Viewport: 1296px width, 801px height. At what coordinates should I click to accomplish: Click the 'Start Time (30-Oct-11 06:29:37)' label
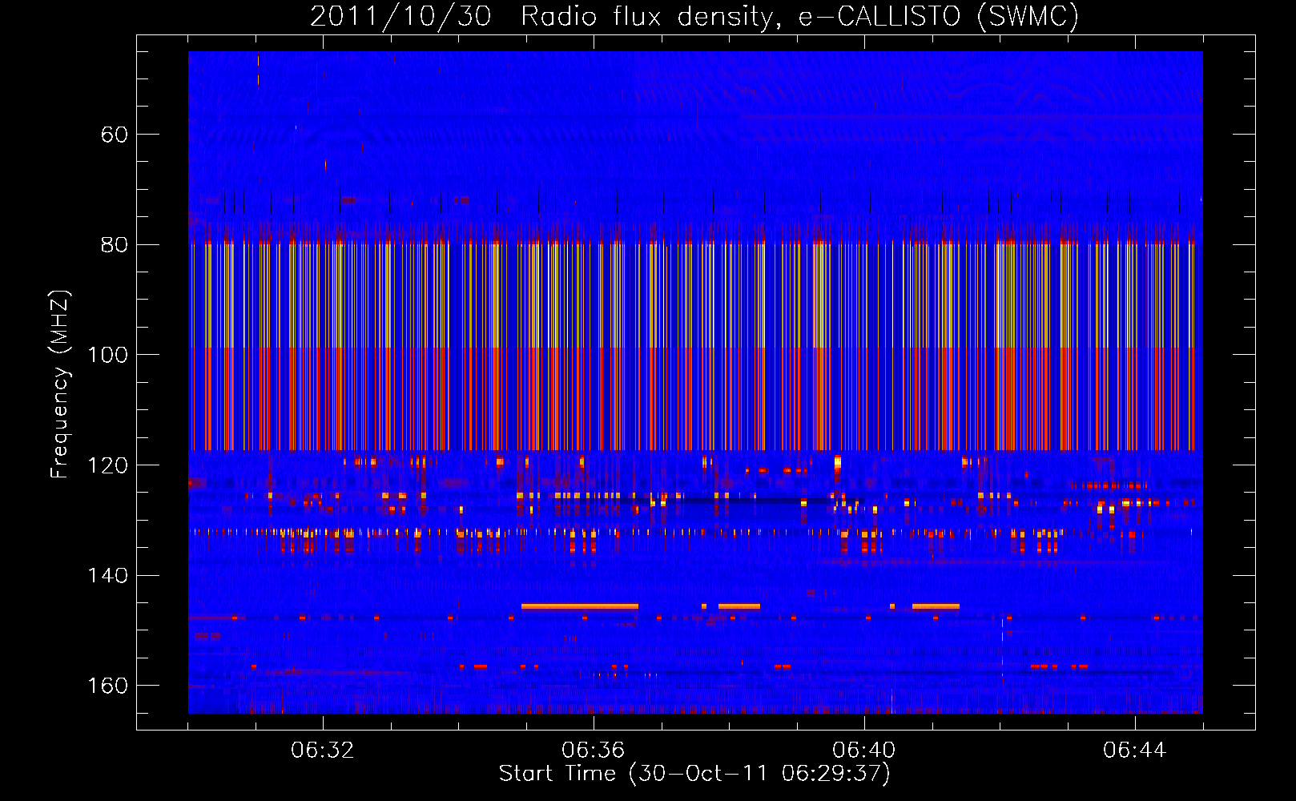coord(694,774)
